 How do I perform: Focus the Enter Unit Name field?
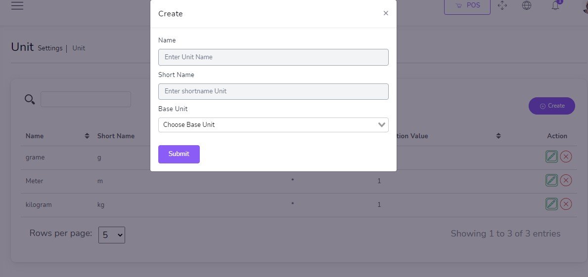(273, 57)
